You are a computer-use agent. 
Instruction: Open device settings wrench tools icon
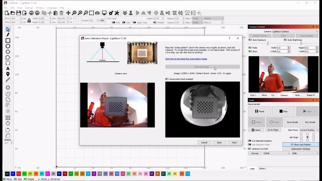[x=117, y=13]
